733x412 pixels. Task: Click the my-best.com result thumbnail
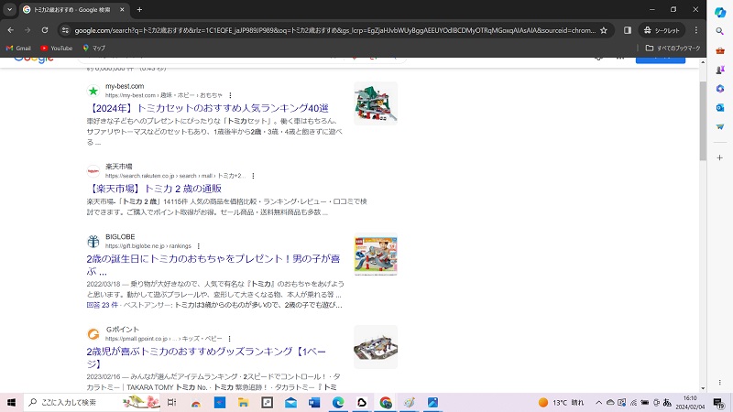pyautogui.click(x=376, y=103)
